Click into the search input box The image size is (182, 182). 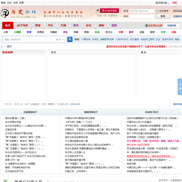[29, 39]
